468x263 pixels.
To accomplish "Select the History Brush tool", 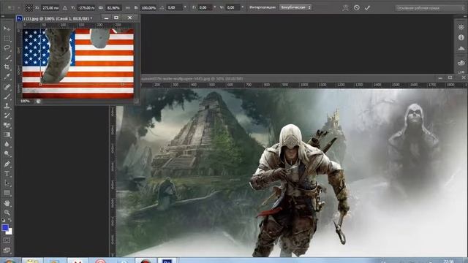I will [x=7, y=115].
